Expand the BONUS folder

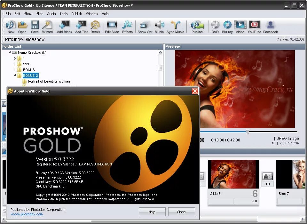[x=15, y=69]
